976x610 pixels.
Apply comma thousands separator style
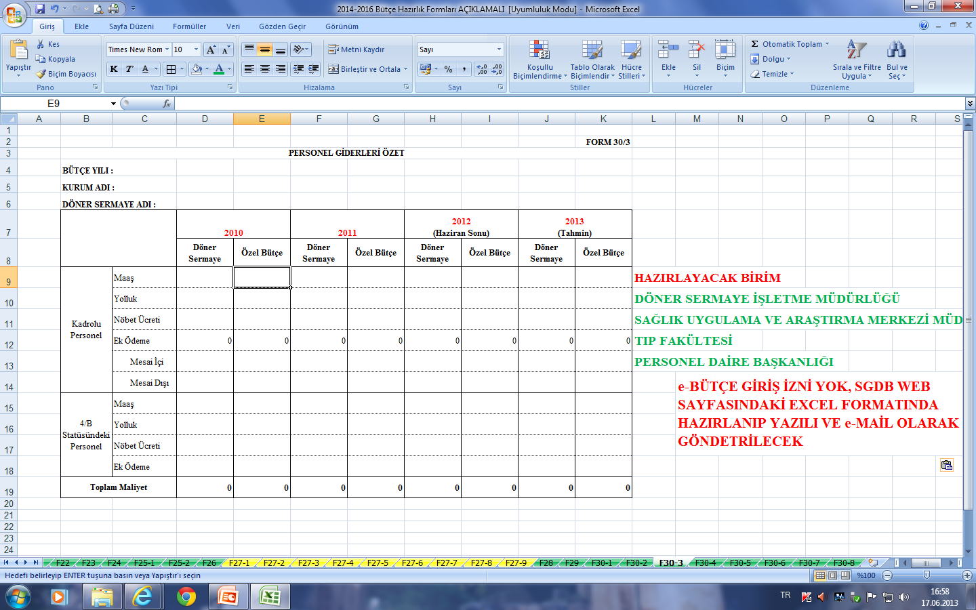[464, 69]
